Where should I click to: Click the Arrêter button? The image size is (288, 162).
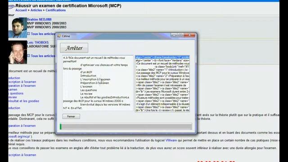pyautogui.click(x=74, y=48)
